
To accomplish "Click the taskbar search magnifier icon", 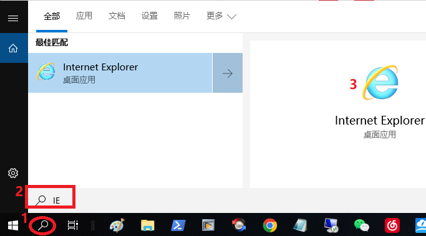I will (43, 225).
